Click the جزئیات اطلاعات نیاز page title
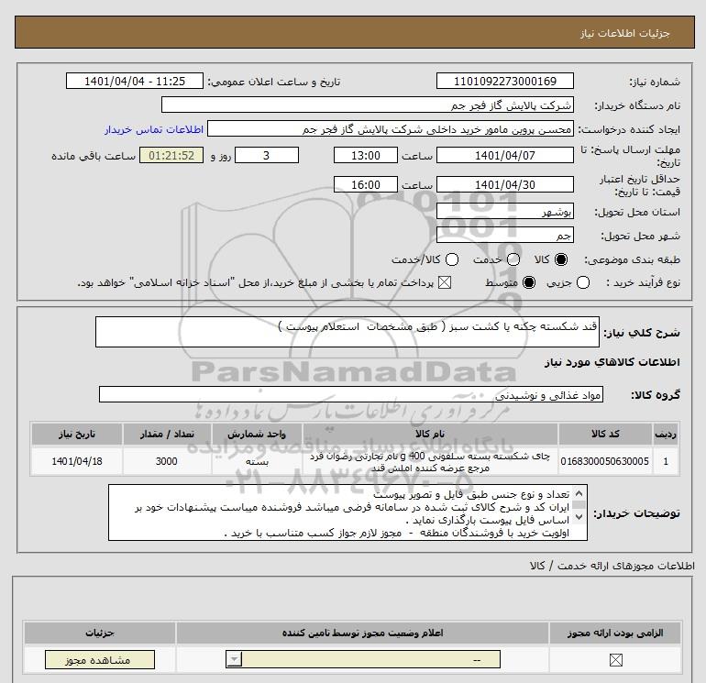Viewport: 706px width, 683px height. (x=625, y=33)
